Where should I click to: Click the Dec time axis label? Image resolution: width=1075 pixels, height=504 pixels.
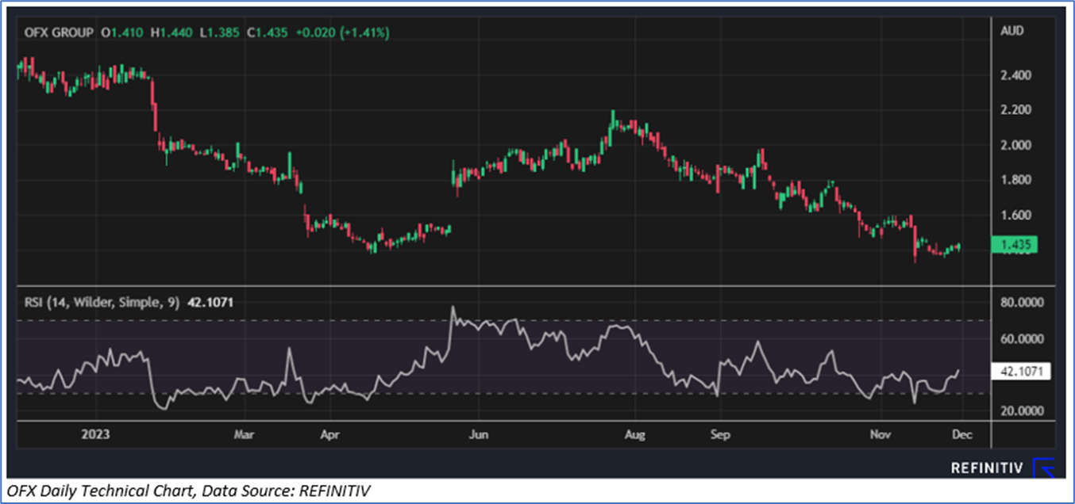click(x=961, y=434)
